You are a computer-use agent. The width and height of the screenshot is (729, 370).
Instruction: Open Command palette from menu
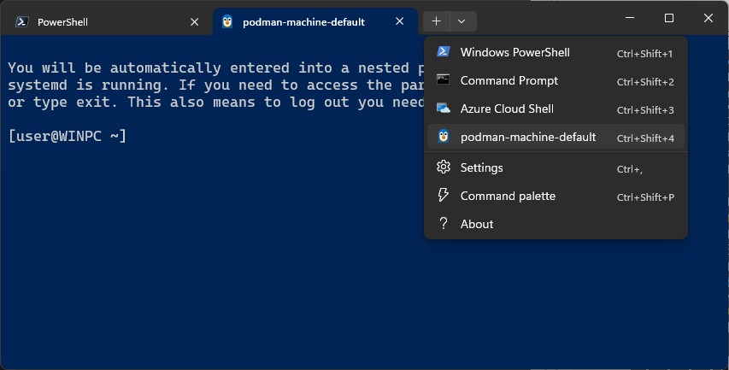pos(556,196)
